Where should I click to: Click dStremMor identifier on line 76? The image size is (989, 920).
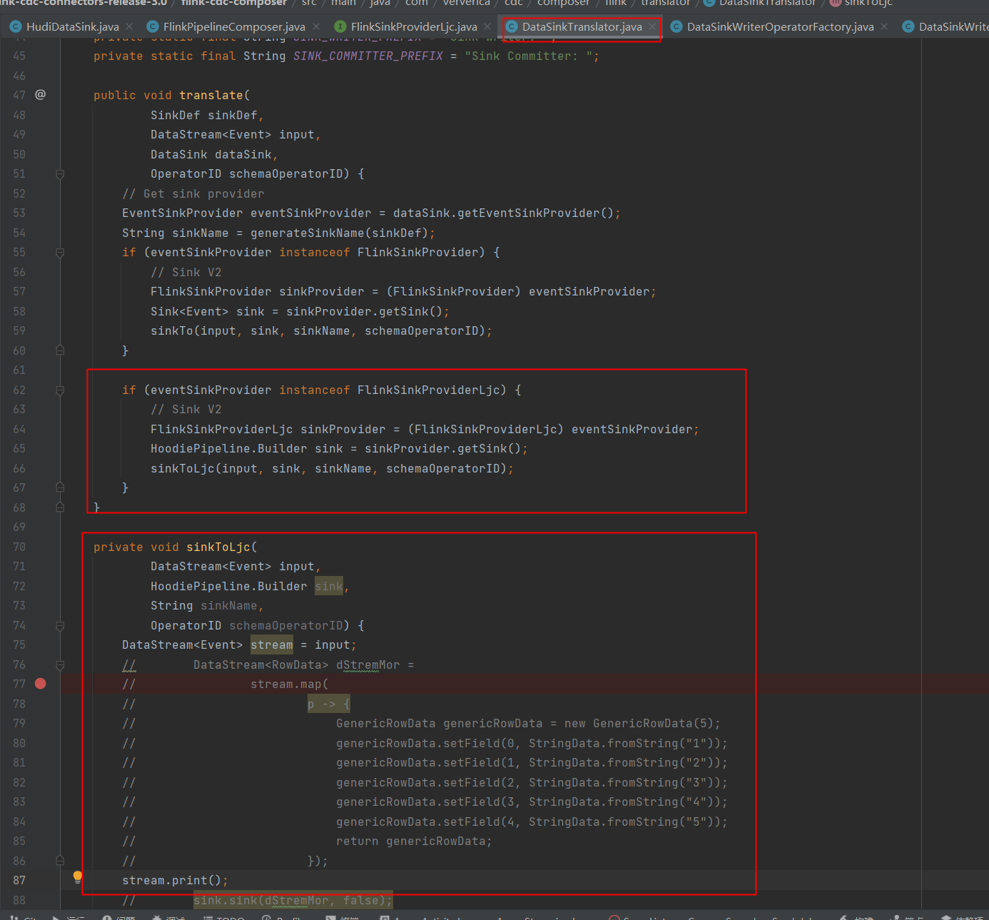pos(368,664)
